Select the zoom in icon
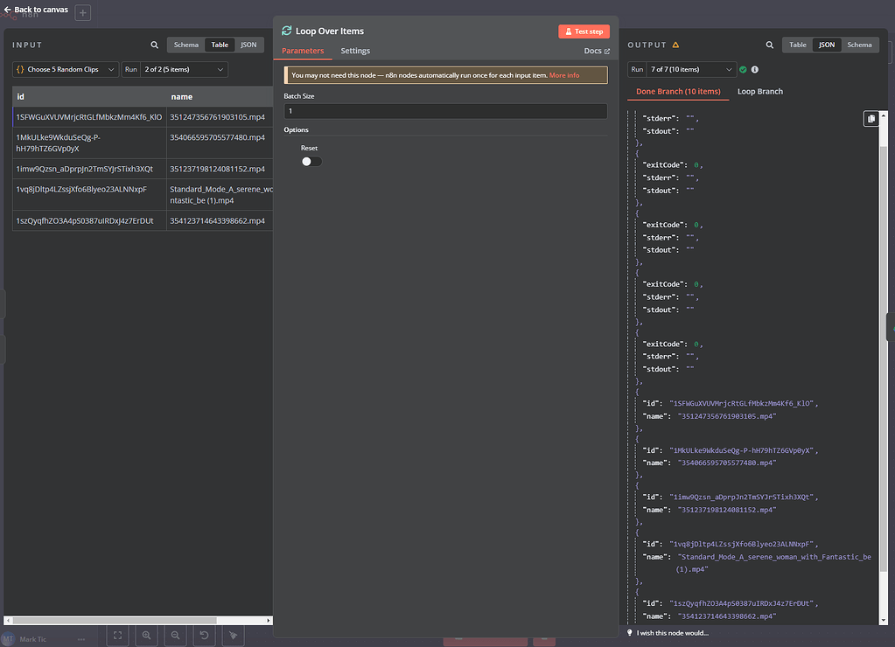 pos(145,635)
